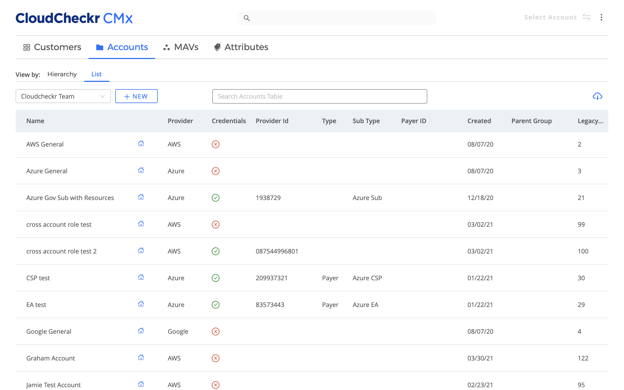Viewport: 624px width, 390px height.
Task: Click red credentials X for Google General
Action: [x=216, y=331]
